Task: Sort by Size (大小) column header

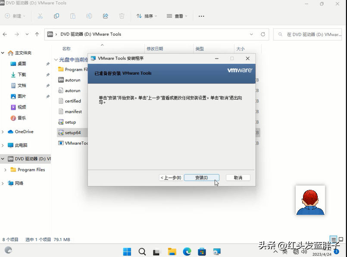Action: (x=241, y=49)
